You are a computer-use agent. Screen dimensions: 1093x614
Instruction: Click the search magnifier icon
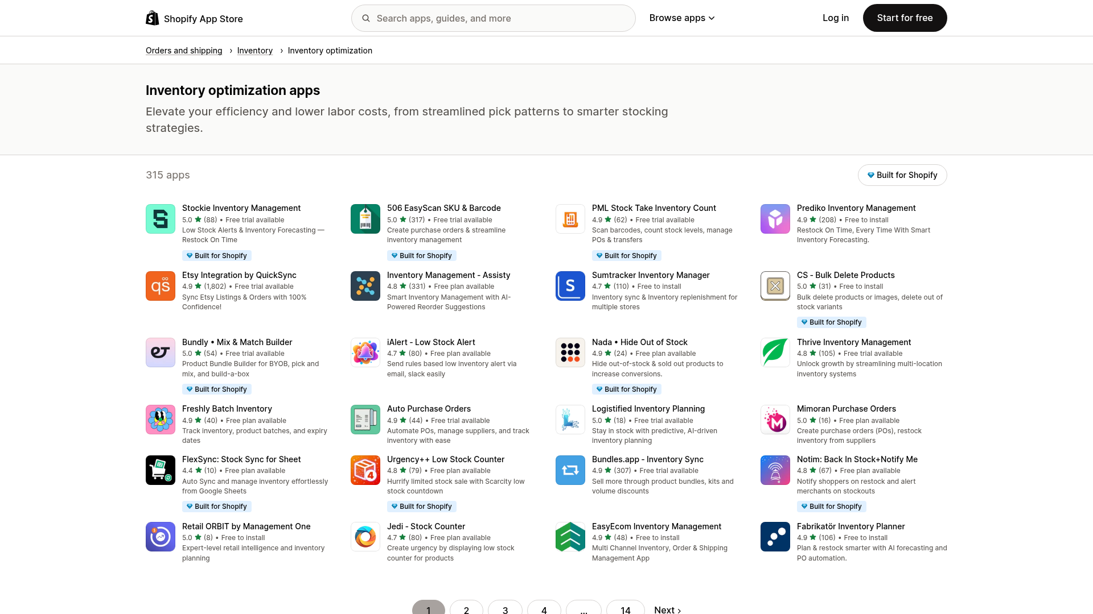pyautogui.click(x=366, y=18)
